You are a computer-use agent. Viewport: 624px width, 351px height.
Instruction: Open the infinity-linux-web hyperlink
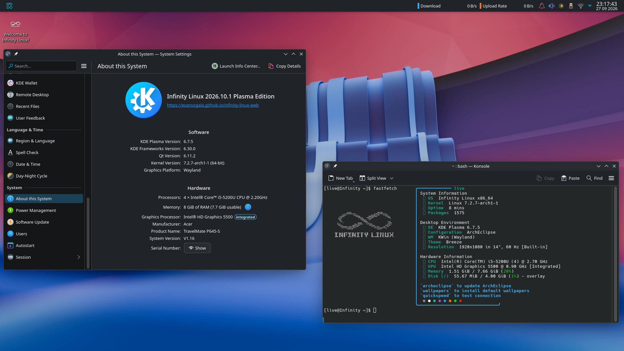[x=213, y=105]
